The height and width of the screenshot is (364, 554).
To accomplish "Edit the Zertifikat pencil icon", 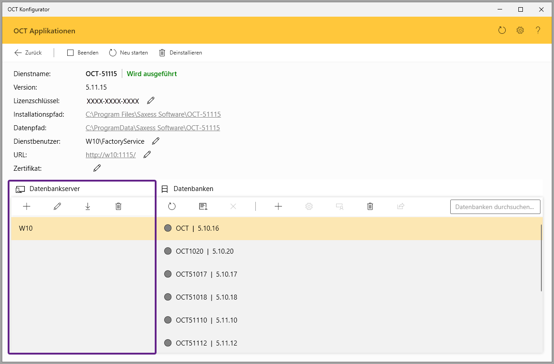I will 97,168.
